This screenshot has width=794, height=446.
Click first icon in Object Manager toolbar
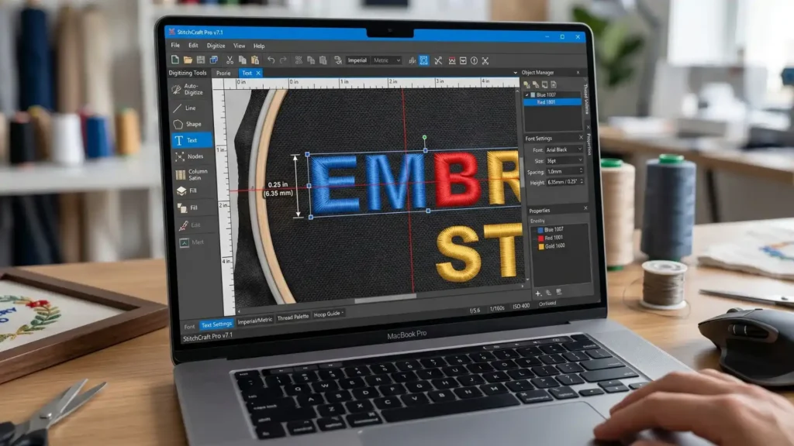click(x=526, y=84)
